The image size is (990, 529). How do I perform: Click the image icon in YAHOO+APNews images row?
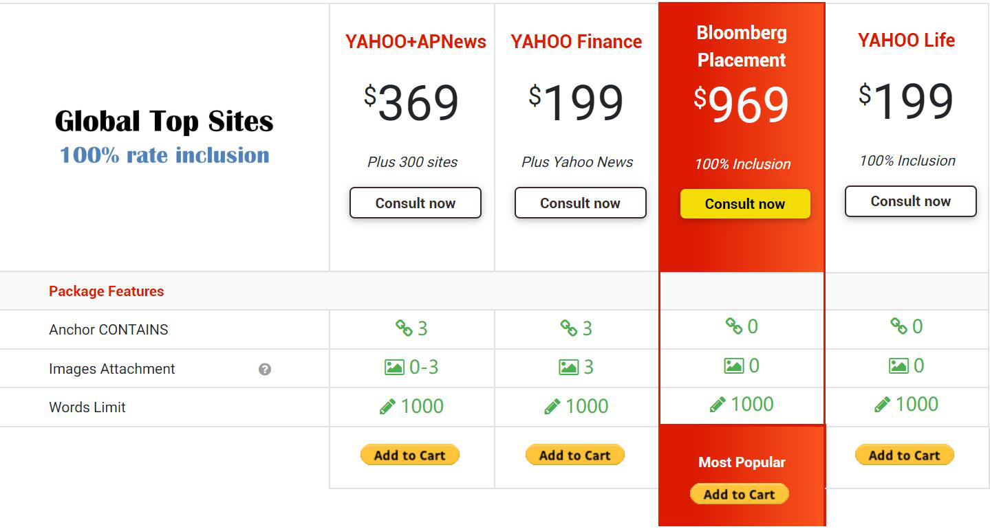(x=394, y=368)
